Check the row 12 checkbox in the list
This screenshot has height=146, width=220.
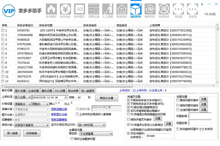click(3, 81)
